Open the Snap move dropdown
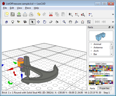This screenshot has width=116, height=96. (x=78, y=16)
